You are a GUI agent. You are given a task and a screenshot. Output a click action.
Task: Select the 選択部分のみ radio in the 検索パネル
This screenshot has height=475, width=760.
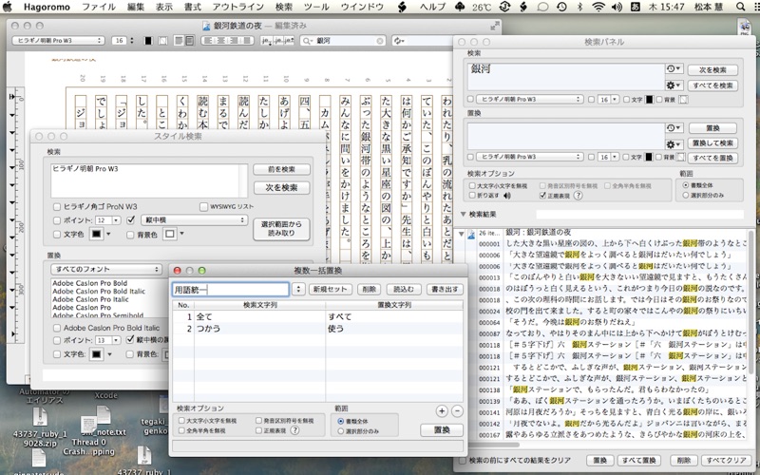click(x=685, y=196)
